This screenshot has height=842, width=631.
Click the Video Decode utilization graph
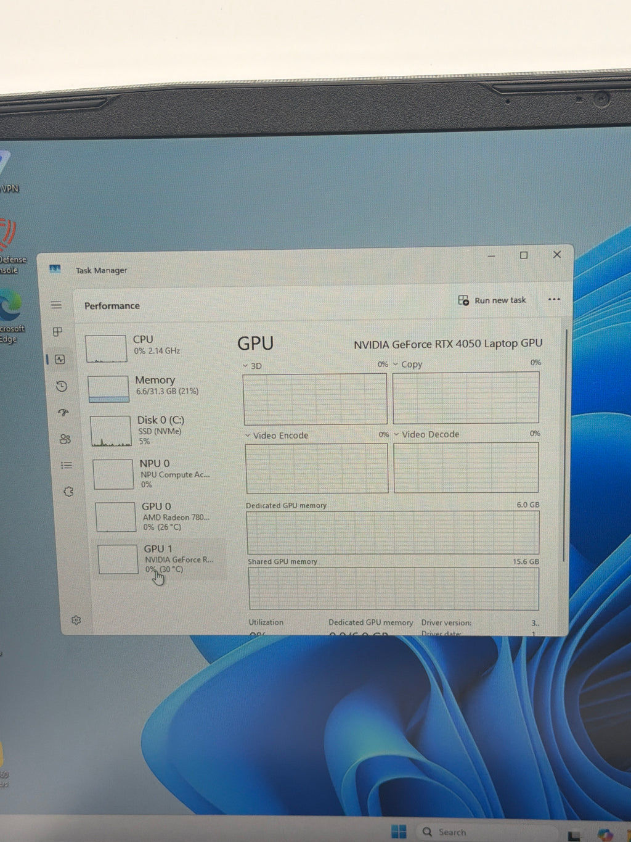(466, 467)
